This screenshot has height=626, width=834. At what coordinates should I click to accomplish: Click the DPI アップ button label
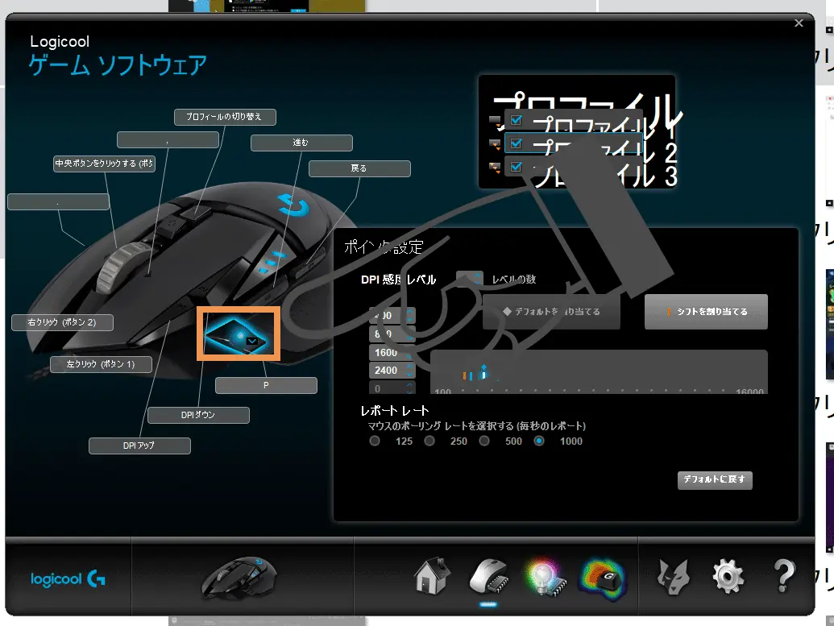139,446
